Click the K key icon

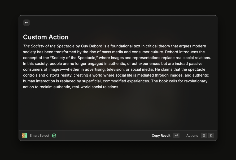[211, 136]
